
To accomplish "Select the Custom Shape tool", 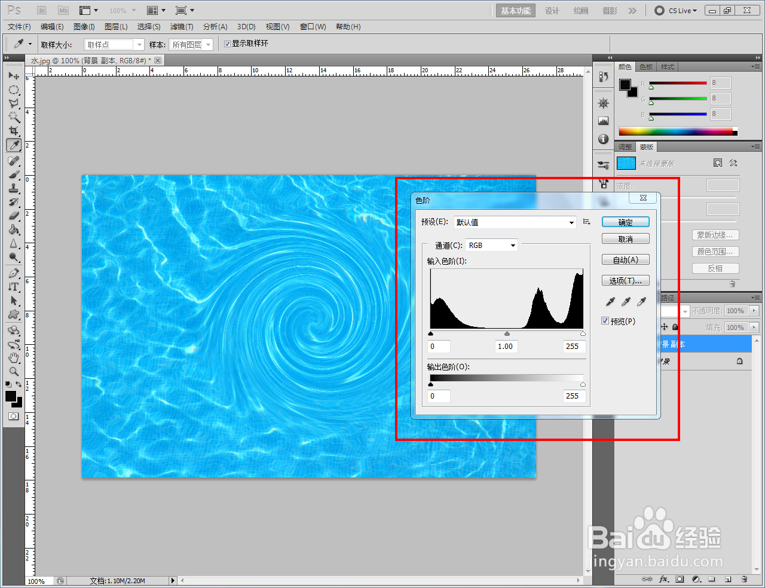I will point(14,314).
